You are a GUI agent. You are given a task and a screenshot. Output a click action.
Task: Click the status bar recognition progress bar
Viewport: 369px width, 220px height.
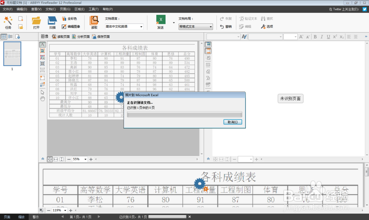tap(167, 217)
